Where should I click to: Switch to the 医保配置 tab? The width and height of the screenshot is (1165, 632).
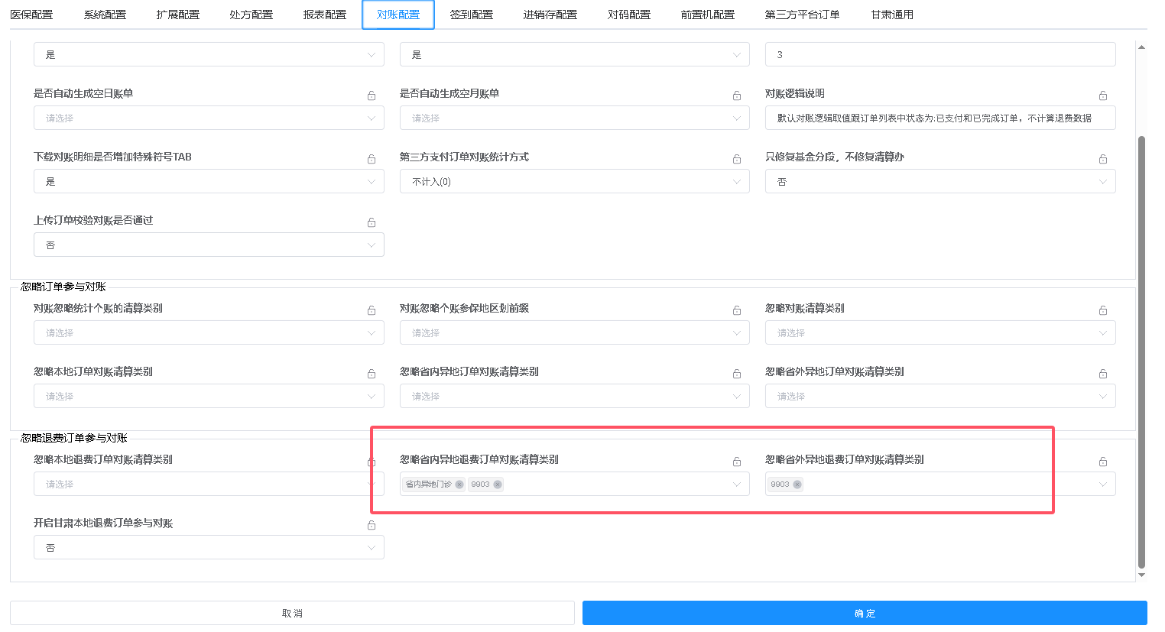31,15
